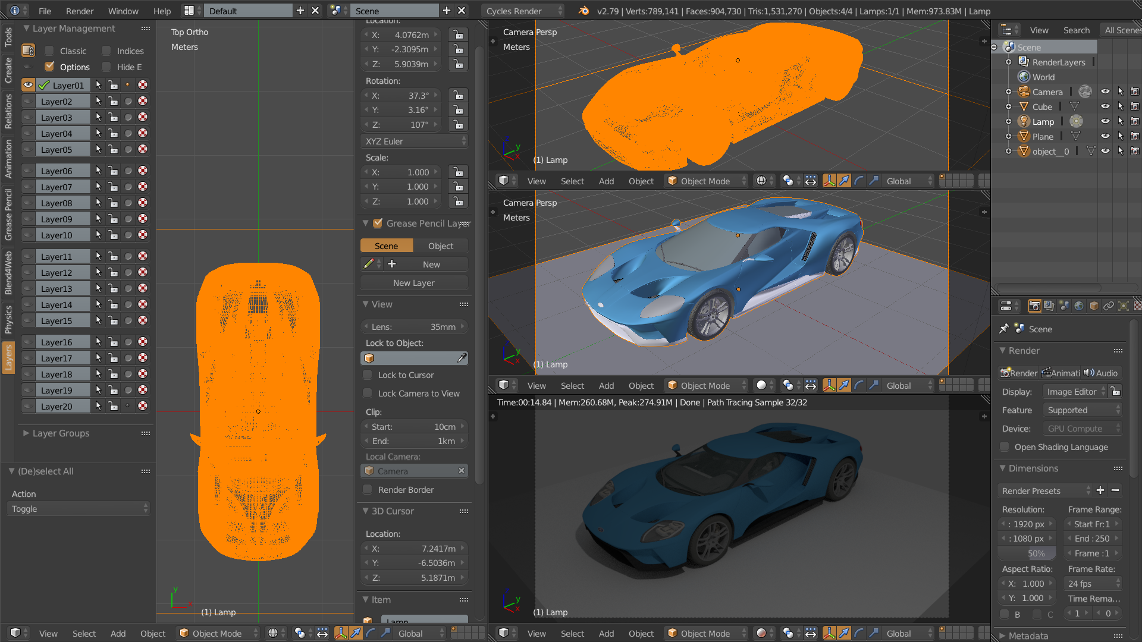Click eyedropper in Lock to Object field
1142x642 pixels.
coord(462,358)
